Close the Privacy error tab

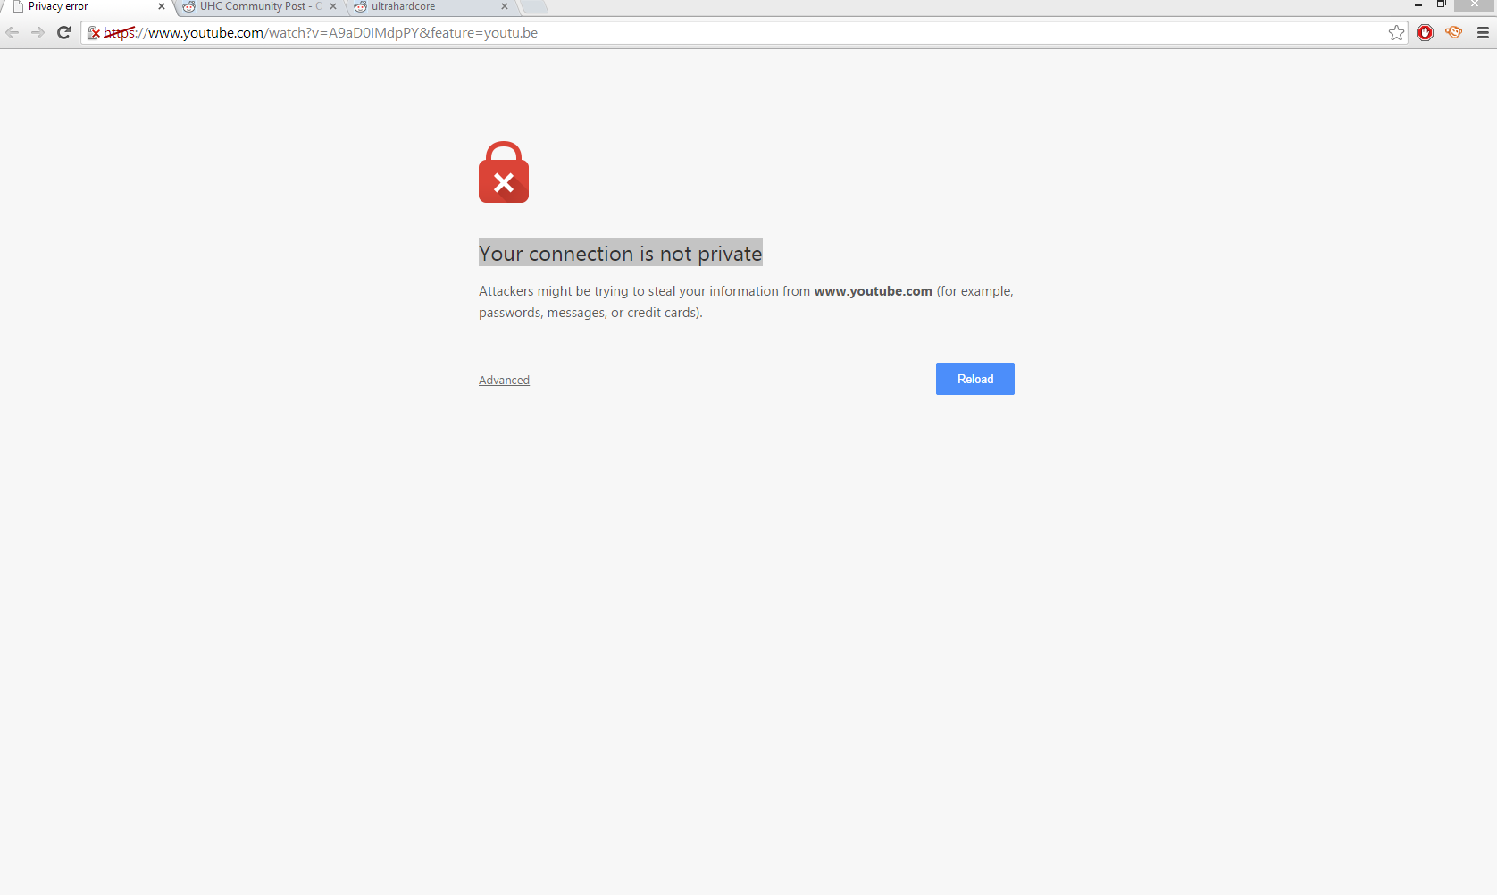coord(162,6)
